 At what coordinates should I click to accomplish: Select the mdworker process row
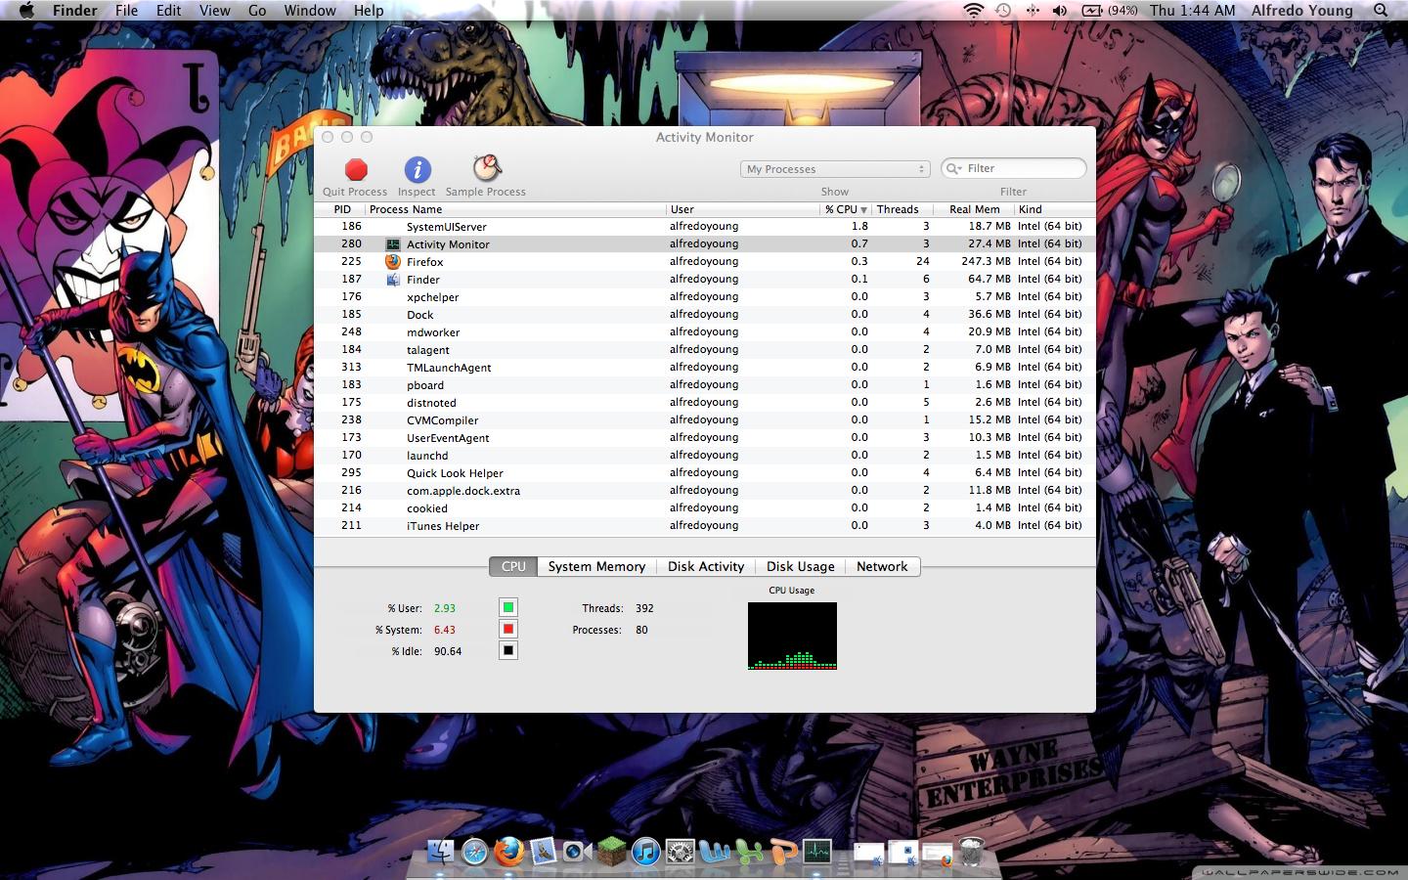[705, 331]
